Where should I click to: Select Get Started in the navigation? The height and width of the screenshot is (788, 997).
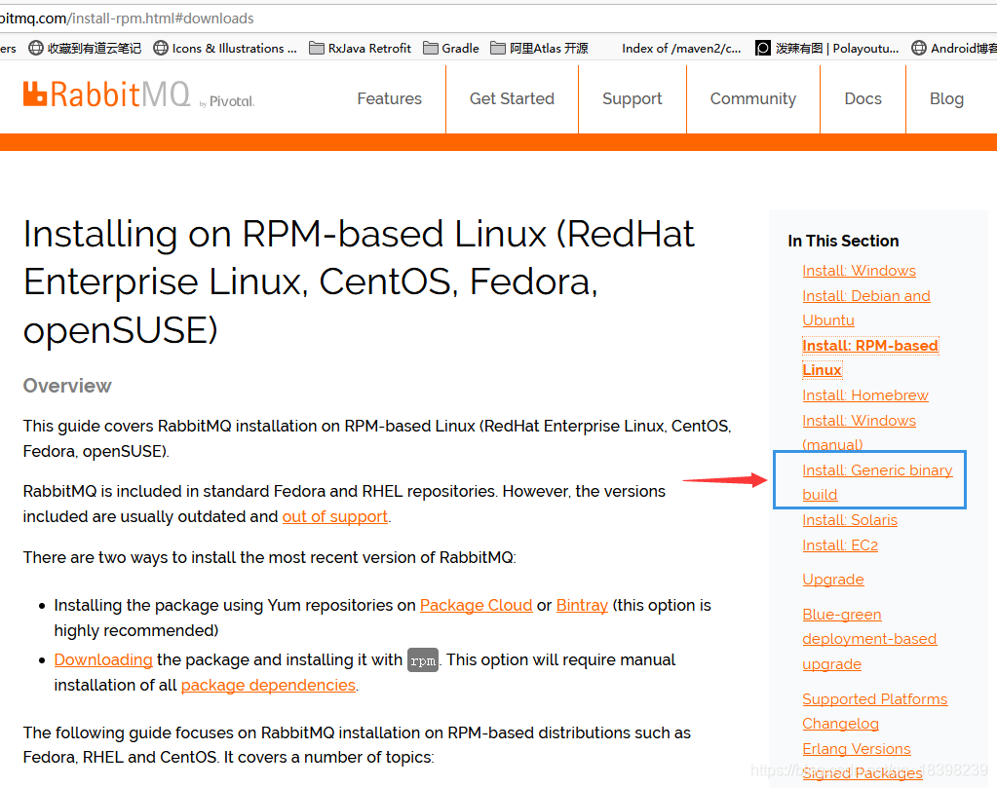pos(511,98)
